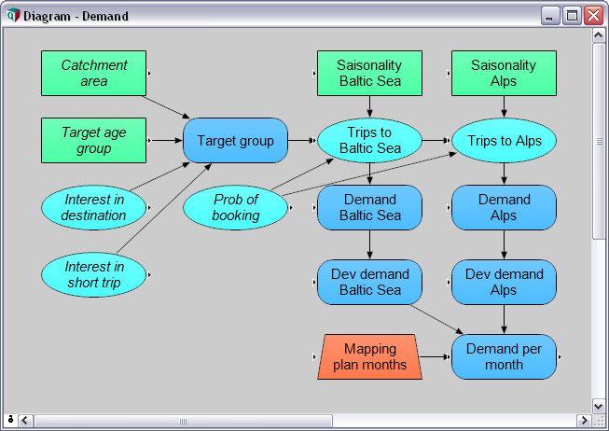Select the Saisonality Alps rectangle node
Image resolution: width=609 pixels, height=431 pixels.
504,74
